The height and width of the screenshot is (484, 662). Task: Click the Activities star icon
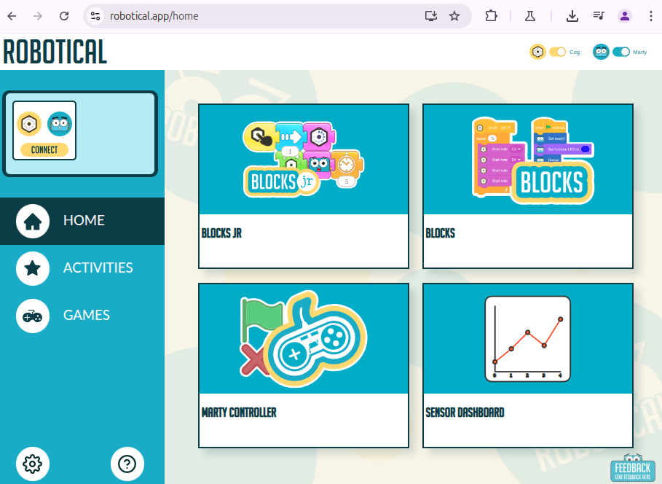pos(33,268)
